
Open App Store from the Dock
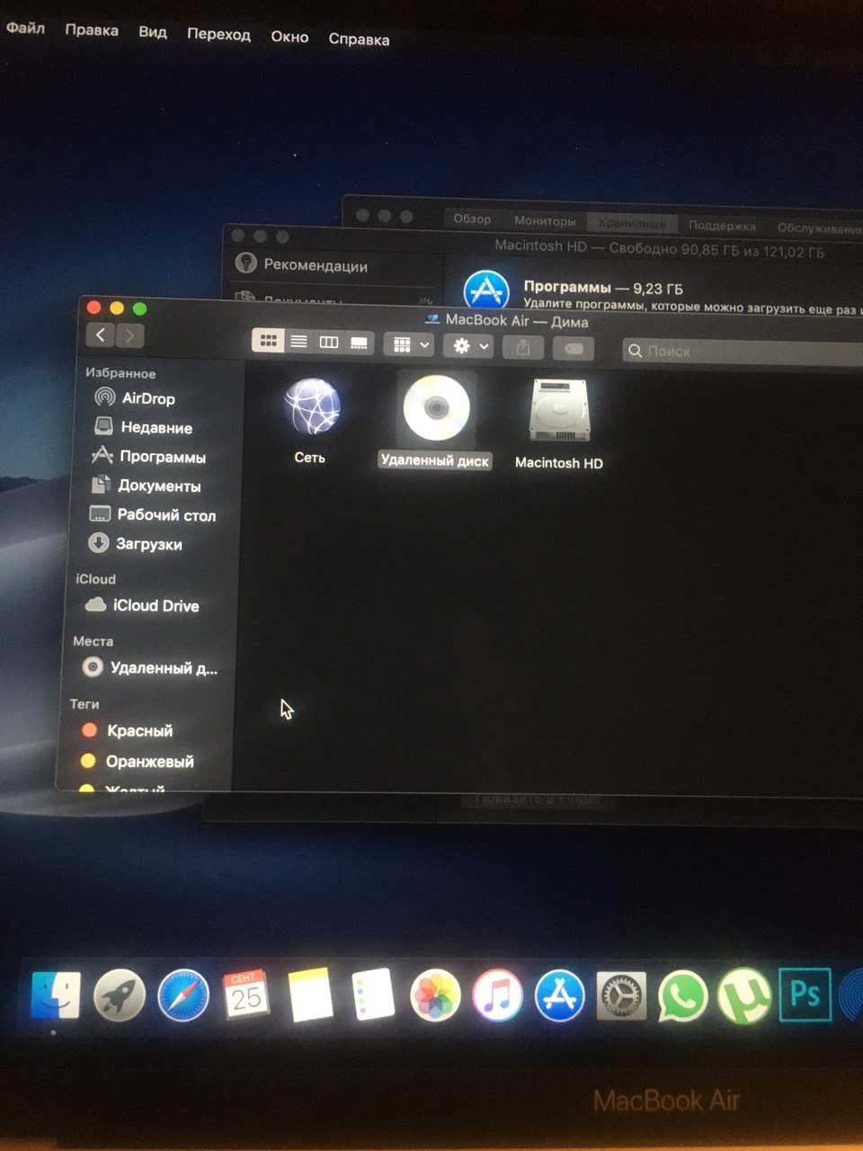560,996
